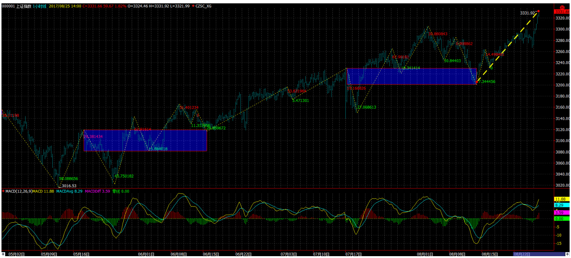Click the 1小时线 timeframe label
The image size is (571, 258).
[x=39, y=6]
